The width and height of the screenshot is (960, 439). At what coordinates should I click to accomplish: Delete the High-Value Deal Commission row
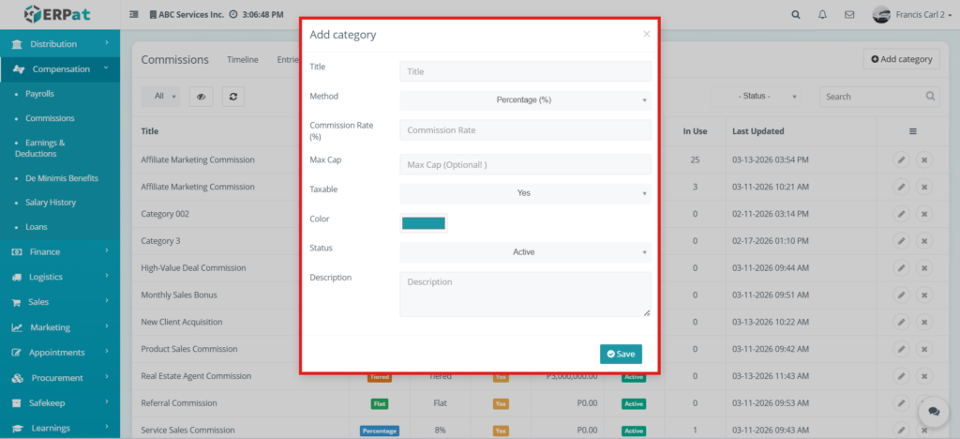pos(924,267)
